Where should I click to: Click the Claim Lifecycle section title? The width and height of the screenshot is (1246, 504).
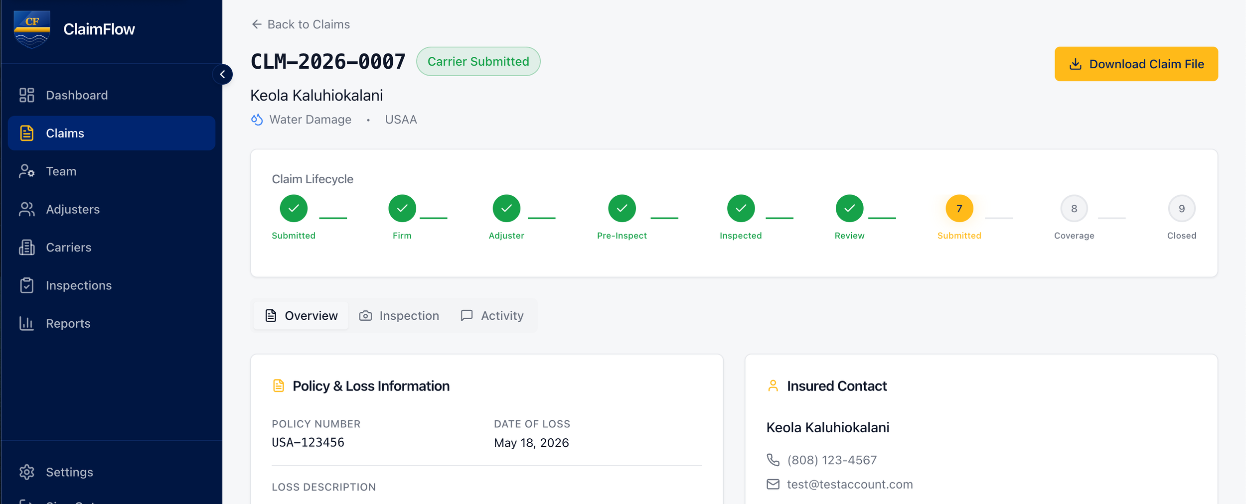point(312,179)
